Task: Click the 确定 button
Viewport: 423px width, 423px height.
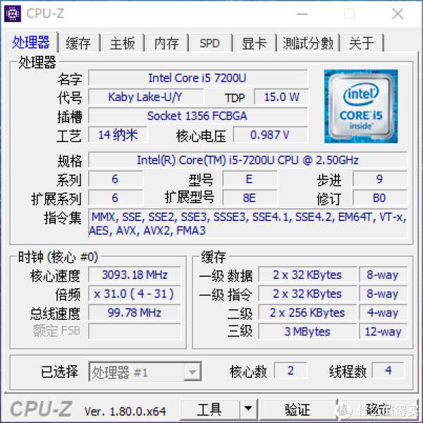Action: pyautogui.click(x=378, y=409)
